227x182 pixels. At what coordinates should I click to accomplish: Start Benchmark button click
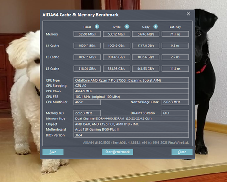118,152
